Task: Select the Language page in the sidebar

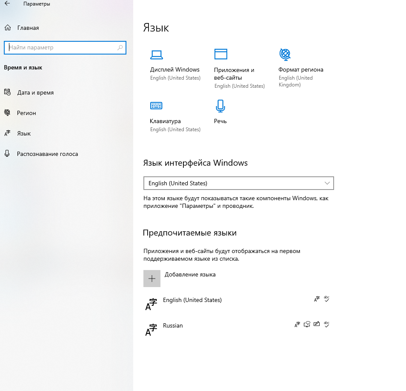Action: click(x=24, y=133)
